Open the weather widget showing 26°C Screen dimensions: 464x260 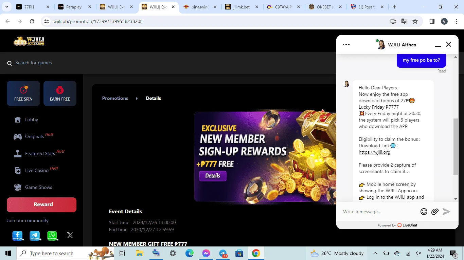point(337,253)
